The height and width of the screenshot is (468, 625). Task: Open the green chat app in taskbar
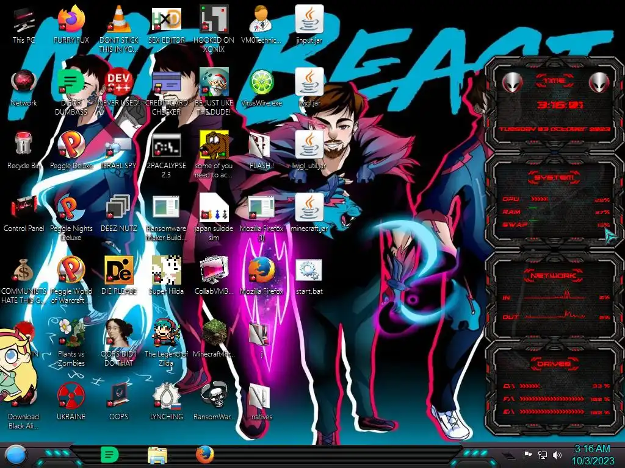tap(110, 455)
